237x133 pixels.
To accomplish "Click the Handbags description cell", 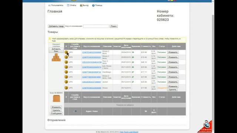I will pos(107,72).
